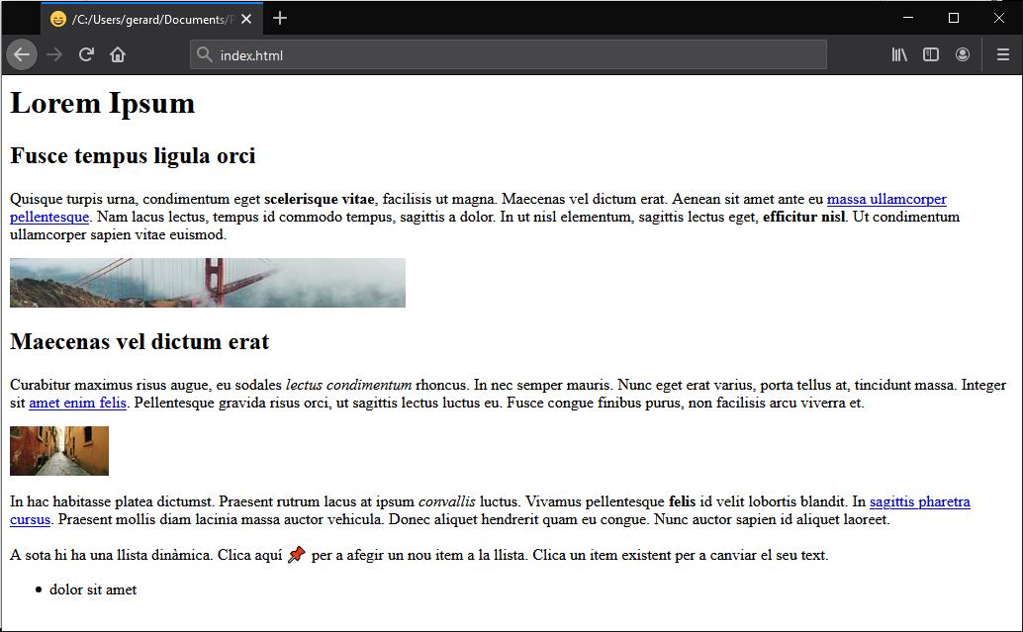Click the address bar showing index.html
1023x632 pixels.
(514, 55)
